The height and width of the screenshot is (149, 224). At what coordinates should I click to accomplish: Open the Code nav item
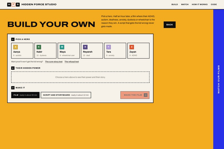pyautogui.click(x=214, y=4)
